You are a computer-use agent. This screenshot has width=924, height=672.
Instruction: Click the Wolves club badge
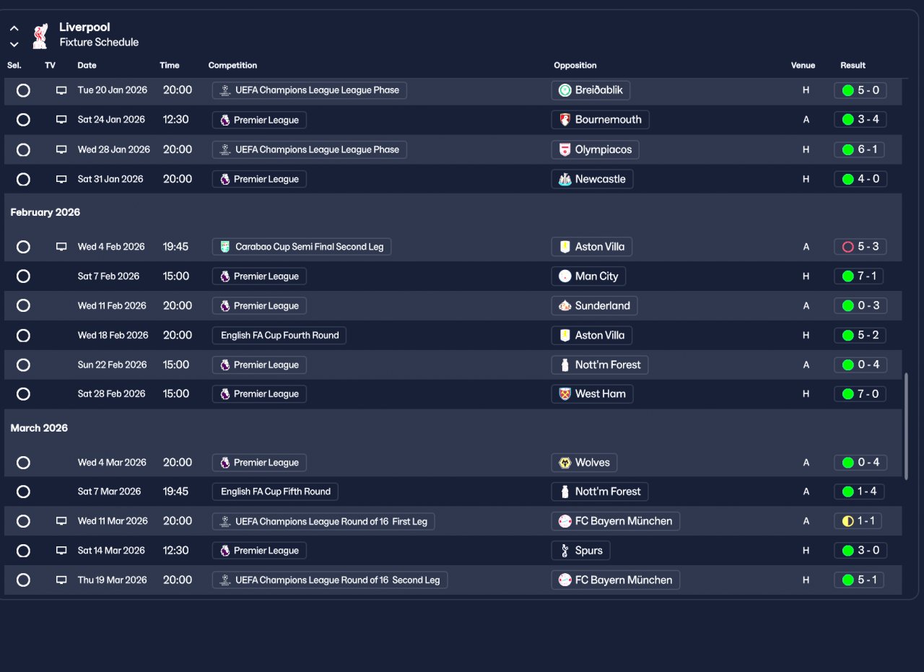[565, 463]
